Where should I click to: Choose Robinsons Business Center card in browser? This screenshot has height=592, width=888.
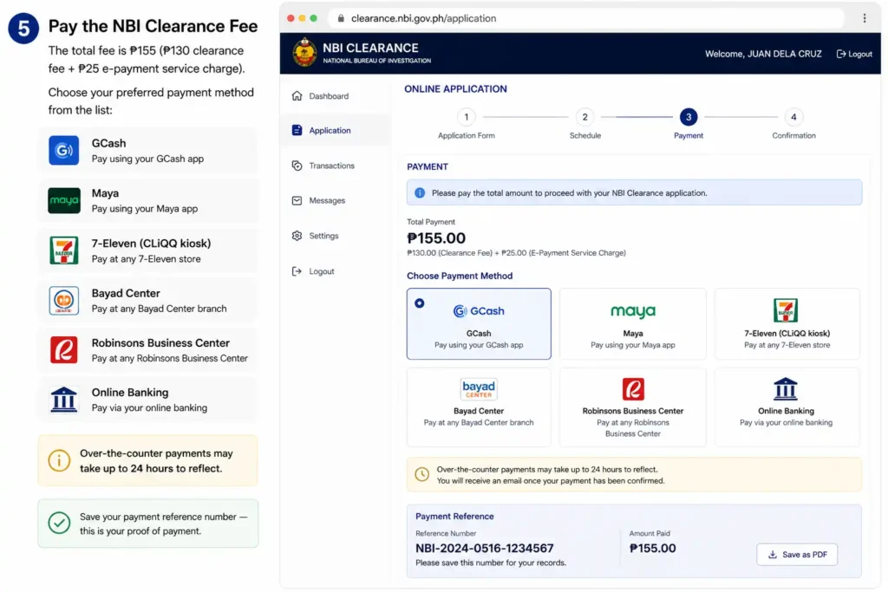click(x=632, y=407)
